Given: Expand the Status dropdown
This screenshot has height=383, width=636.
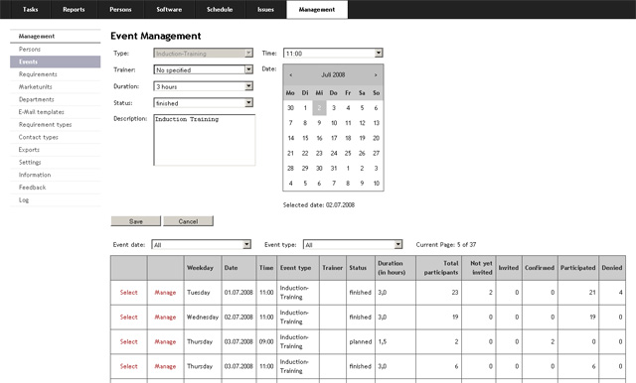Looking at the screenshot, I should pyautogui.click(x=203, y=103).
